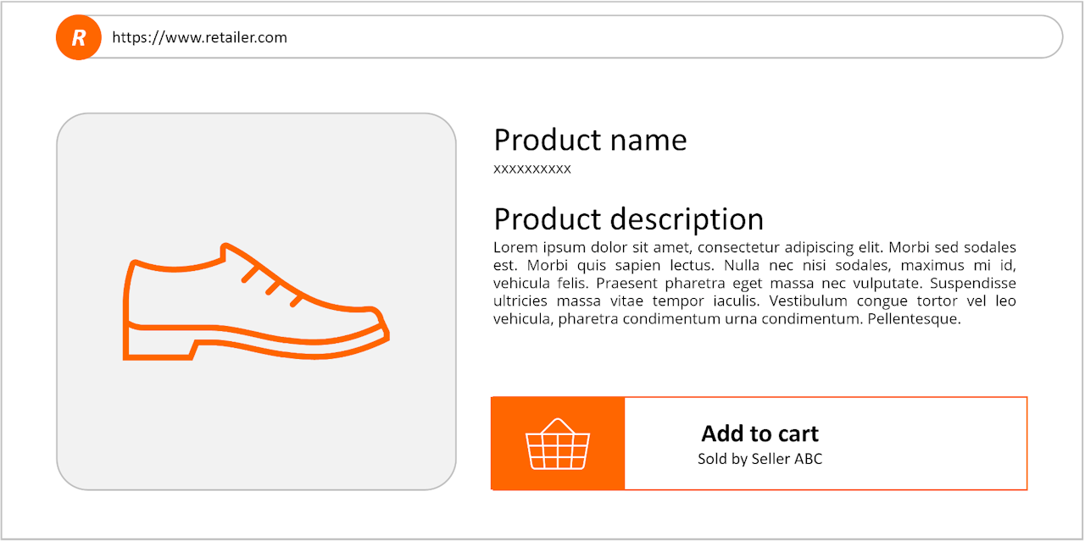
Task: Click the xxxxxxxxxx subtitle under Product name
Action: pyautogui.click(x=532, y=168)
